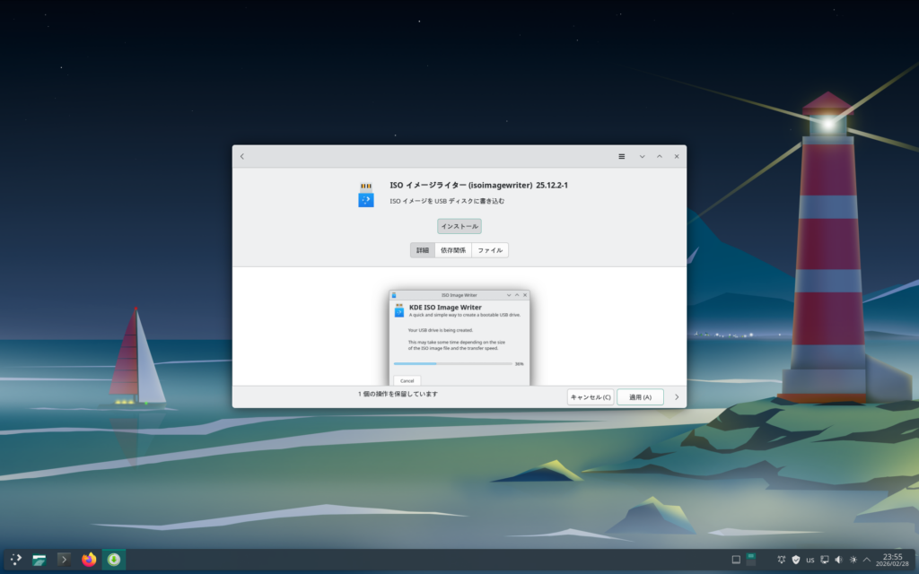This screenshot has height=574, width=919.
Task: Open the hamburger menu in the title bar
Action: (621, 156)
